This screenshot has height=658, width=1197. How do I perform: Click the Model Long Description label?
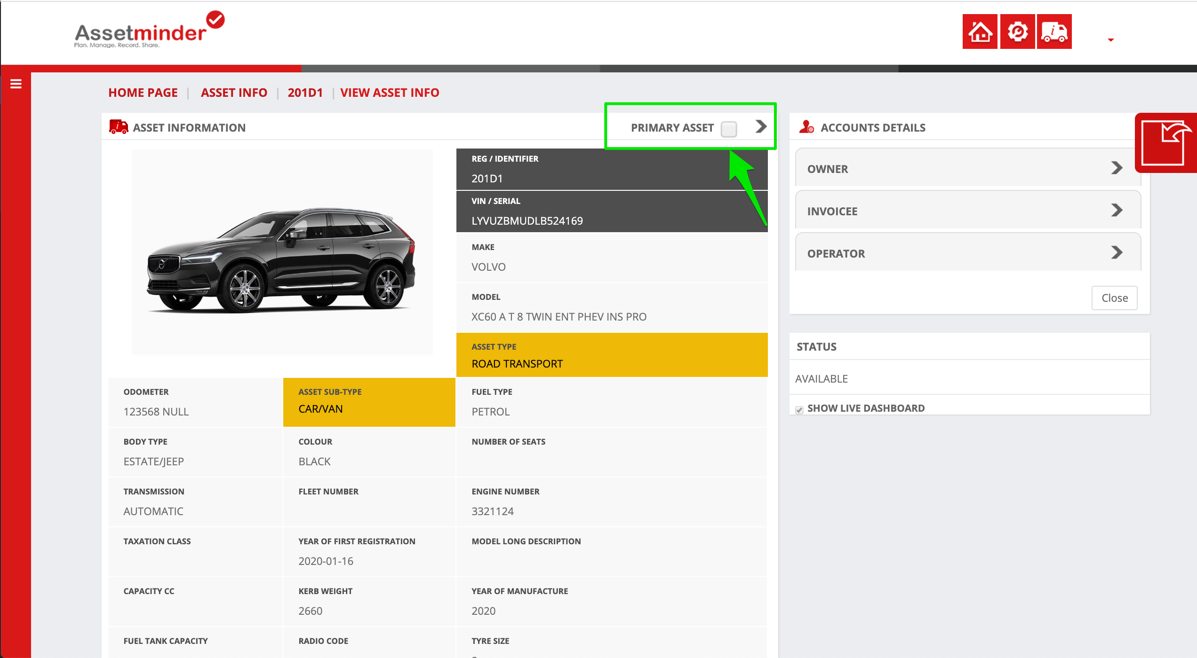(x=526, y=541)
